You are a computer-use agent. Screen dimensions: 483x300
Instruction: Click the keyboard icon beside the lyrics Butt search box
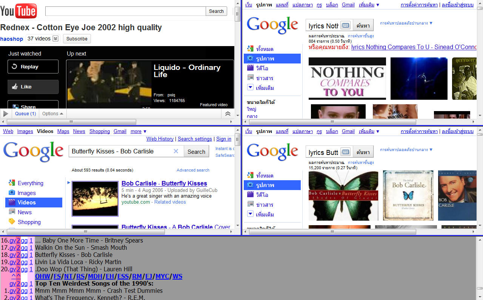[x=345, y=152]
